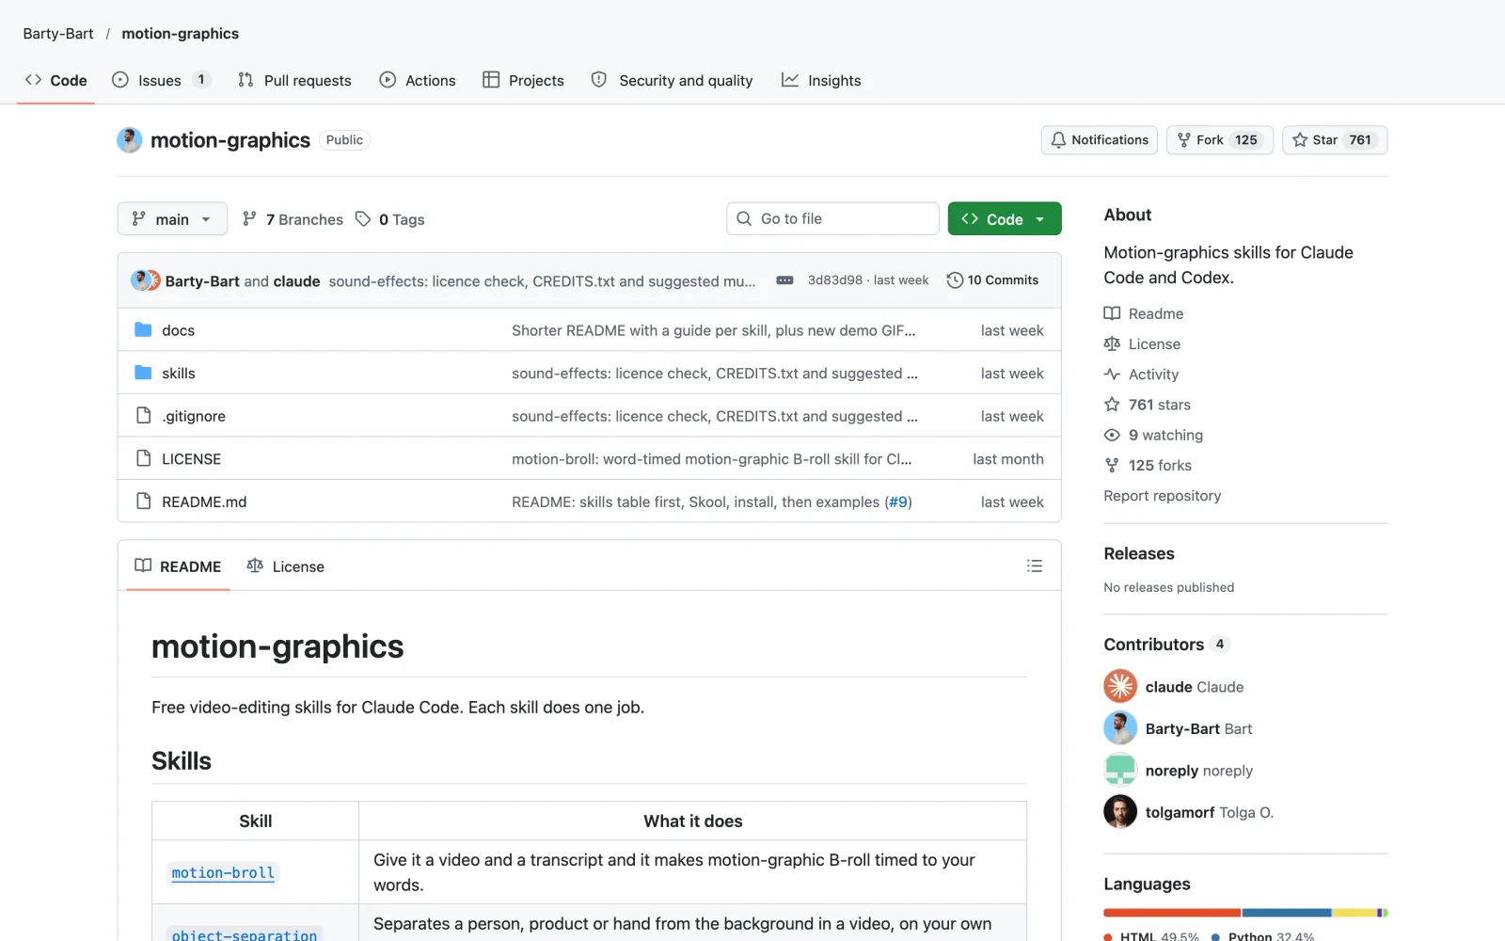
Task: Click the README.md file icon
Action: (x=143, y=502)
